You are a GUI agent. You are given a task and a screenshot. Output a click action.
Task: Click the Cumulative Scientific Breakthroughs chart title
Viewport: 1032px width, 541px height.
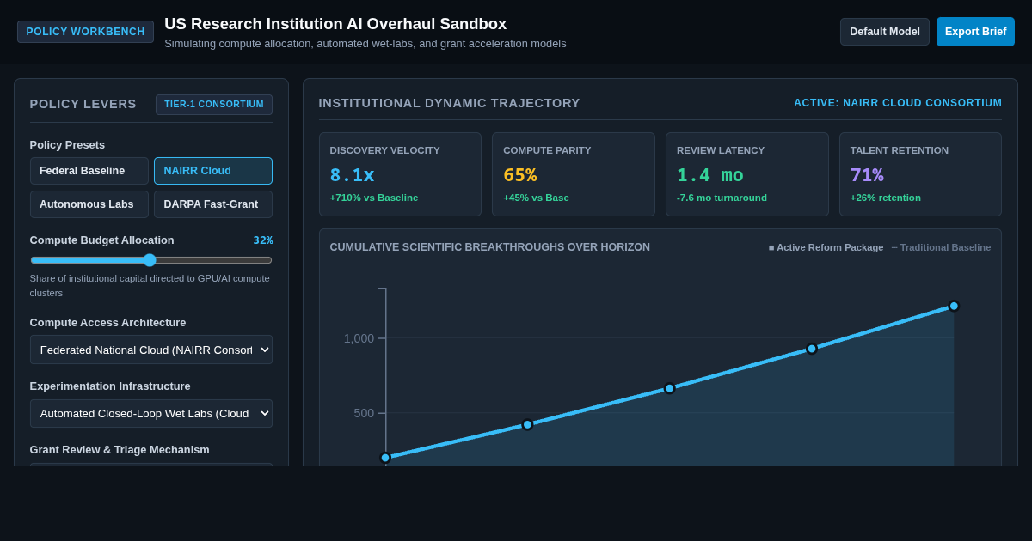pyautogui.click(x=490, y=247)
